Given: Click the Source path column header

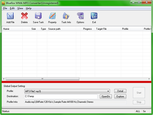Looking at the screenshot, I should 61,29.
